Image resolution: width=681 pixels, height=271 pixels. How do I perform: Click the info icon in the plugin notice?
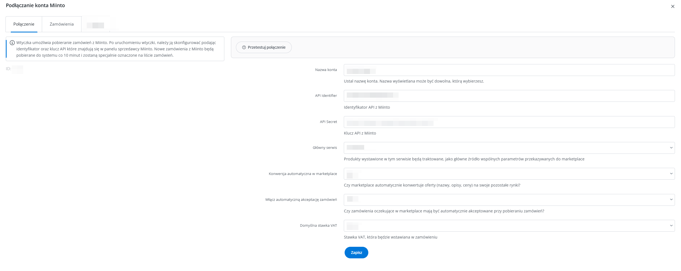point(12,43)
